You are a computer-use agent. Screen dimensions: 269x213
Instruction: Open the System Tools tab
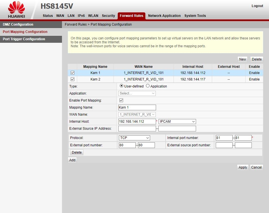[195, 15]
